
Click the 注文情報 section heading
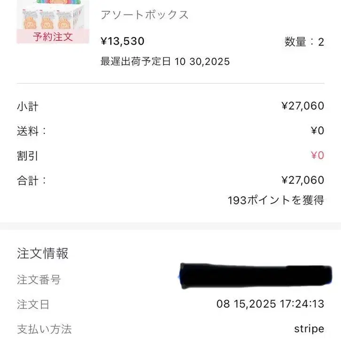click(x=43, y=254)
